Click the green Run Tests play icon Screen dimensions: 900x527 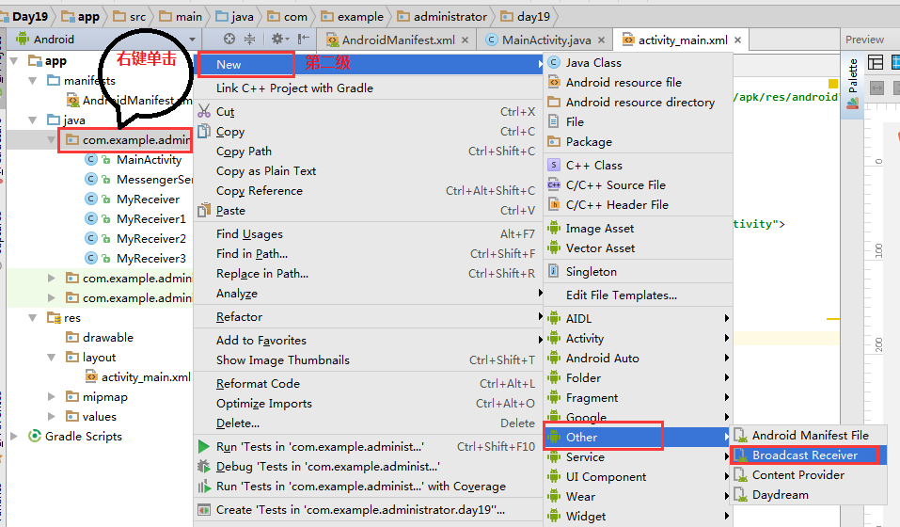point(204,446)
